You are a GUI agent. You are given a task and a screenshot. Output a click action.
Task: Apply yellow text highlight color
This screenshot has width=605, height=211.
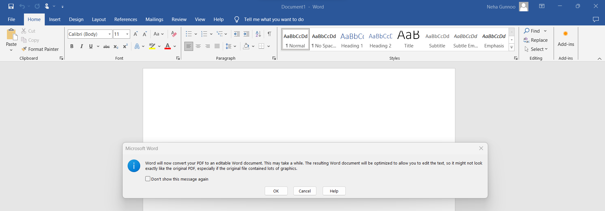[x=152, y=46]
